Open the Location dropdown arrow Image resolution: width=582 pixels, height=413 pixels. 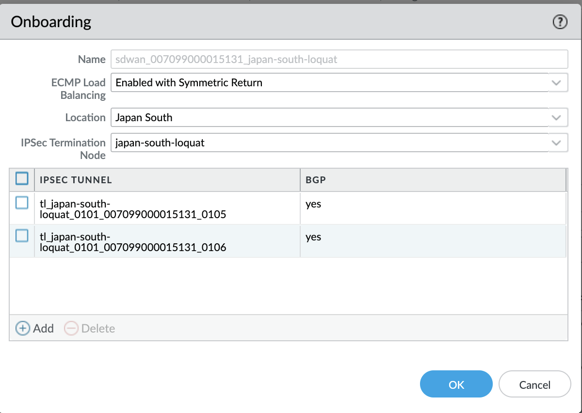556,117
